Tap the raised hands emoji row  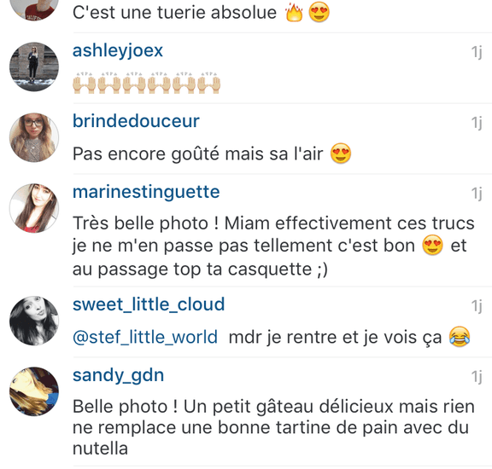(147, 83)
